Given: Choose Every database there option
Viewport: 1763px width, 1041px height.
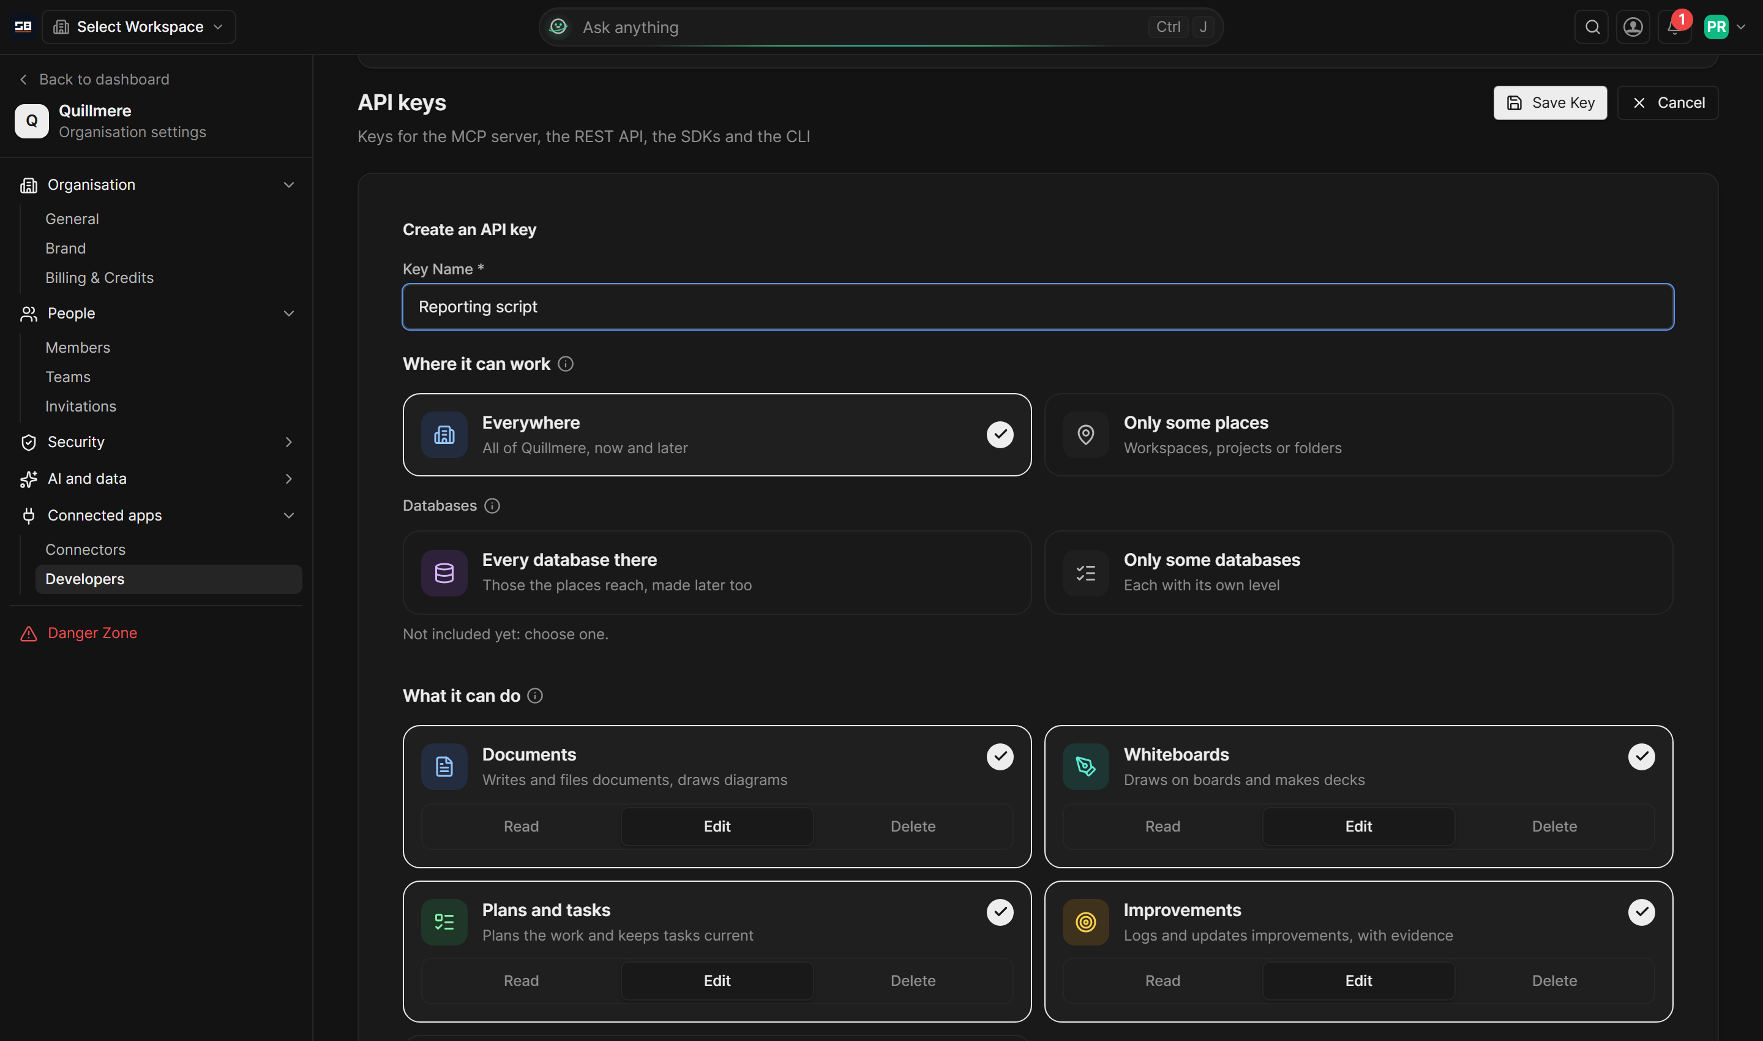Looking at the screenshot, I should [717, 573].
